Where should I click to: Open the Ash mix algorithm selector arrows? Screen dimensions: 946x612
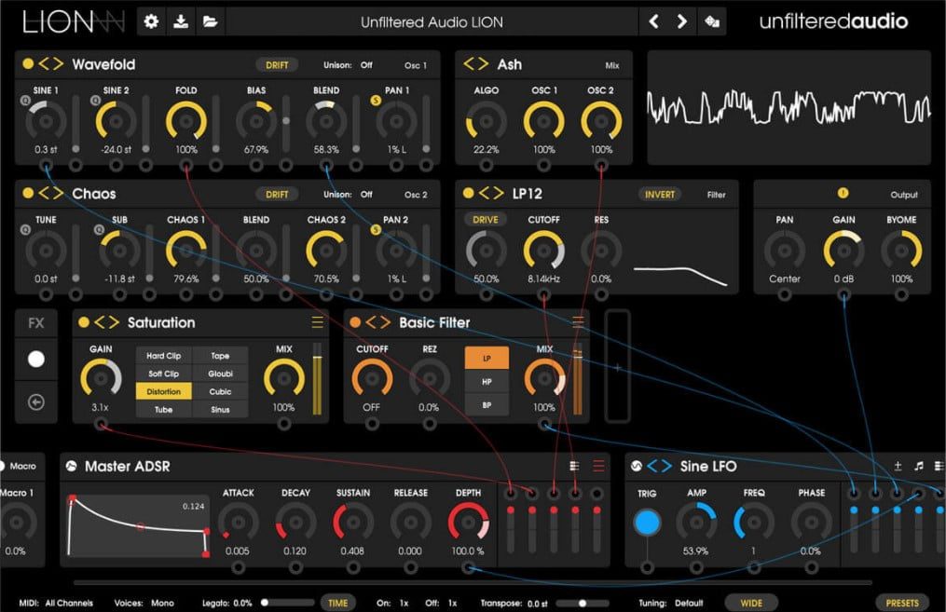point(476,64)
